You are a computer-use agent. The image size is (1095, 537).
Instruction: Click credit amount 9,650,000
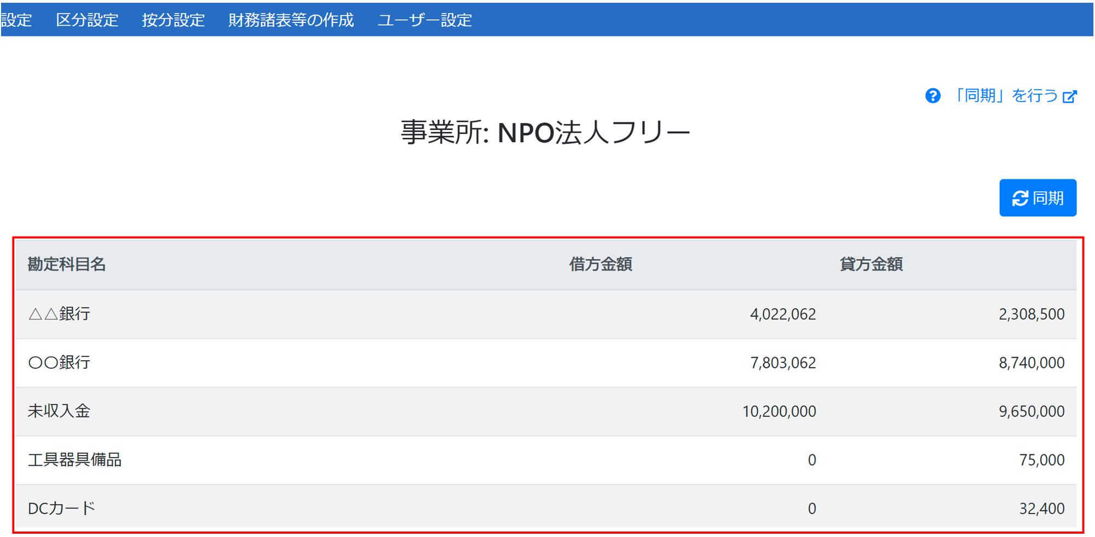point(1031,412)
